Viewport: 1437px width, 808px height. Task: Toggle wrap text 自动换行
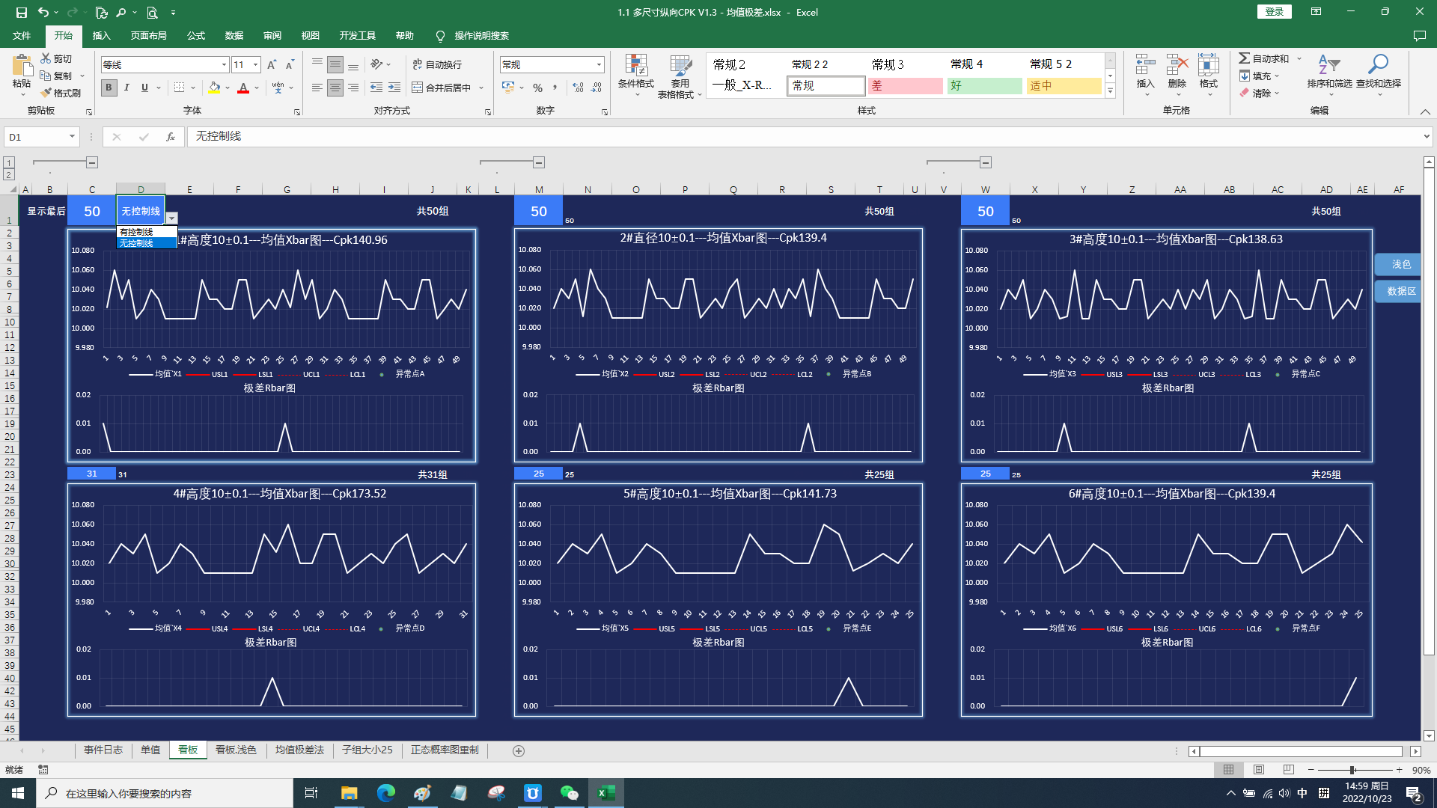click(437, 65)
